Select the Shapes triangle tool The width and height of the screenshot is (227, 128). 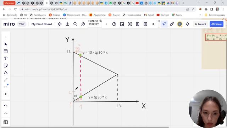tap(6, 73)
